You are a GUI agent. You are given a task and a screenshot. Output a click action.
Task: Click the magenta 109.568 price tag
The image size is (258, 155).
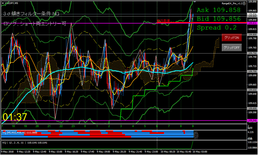tap(252, 120)
